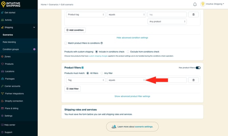228x136 pixels.
Task: Click the Packages sidebar icon
Action: [2, 79]
